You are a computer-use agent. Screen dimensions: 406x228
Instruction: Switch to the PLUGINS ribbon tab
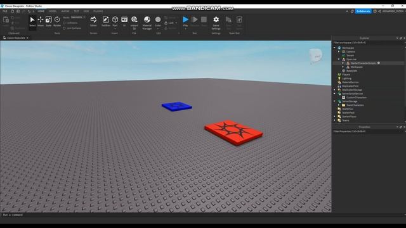(98, 11)
